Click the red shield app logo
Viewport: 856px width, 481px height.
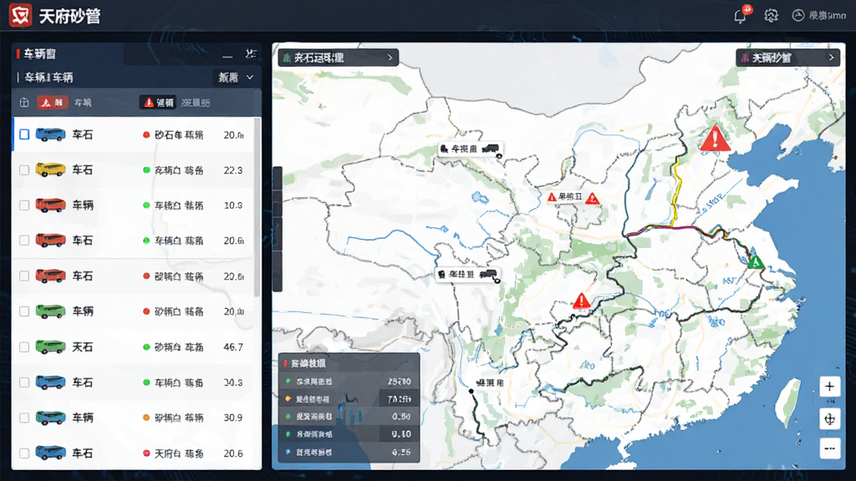(x=21, y=15)
